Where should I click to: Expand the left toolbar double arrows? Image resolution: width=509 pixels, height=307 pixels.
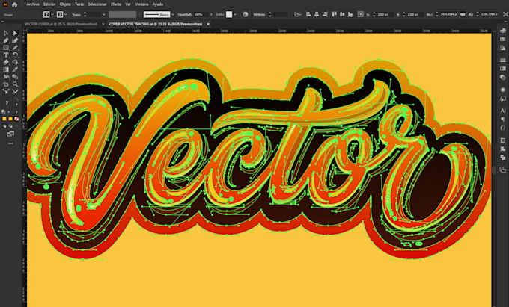[2, 22]
